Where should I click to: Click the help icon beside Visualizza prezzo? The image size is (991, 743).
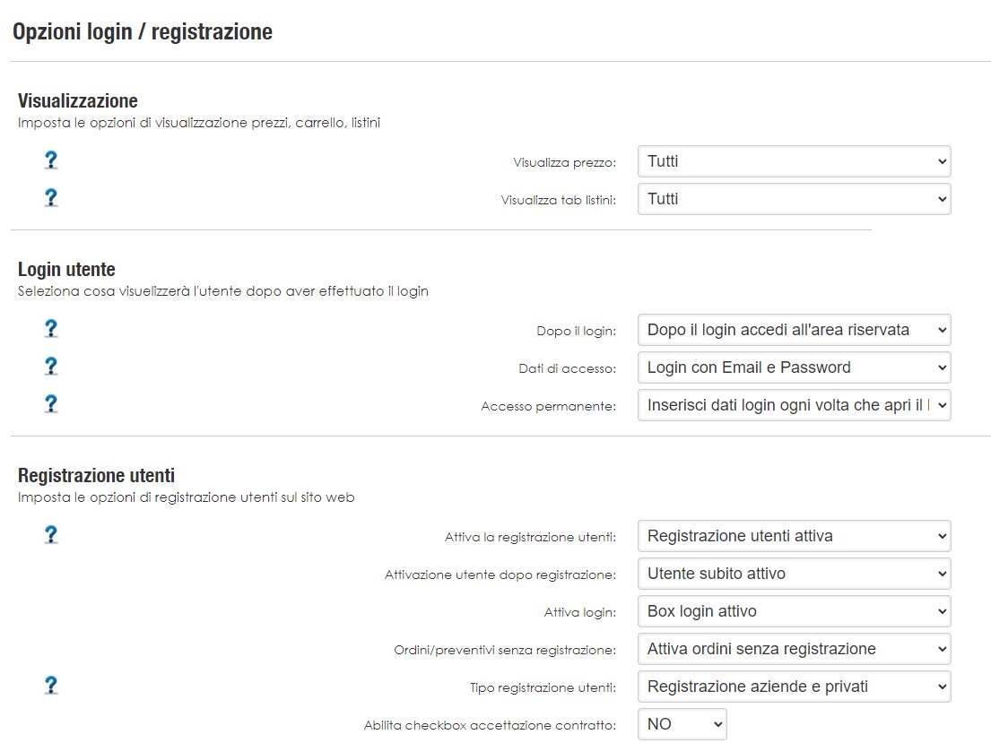(x=51, y=160)
